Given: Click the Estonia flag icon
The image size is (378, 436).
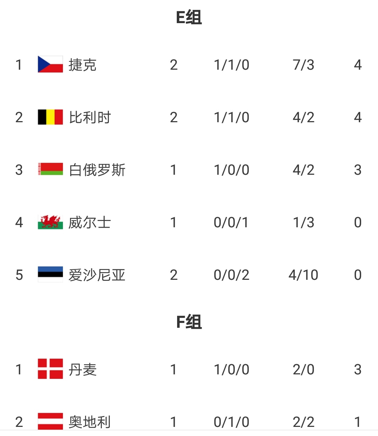Looking at the screenshot, I should (x=50, y=275).
